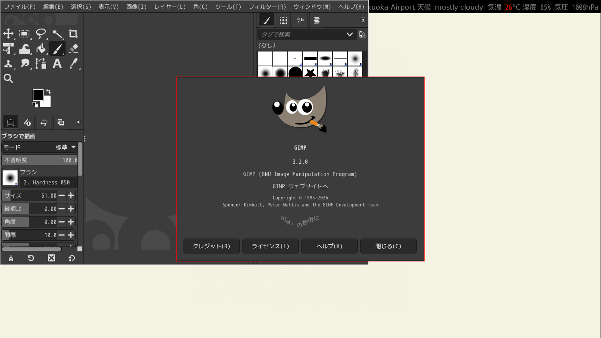Image resolution: width=601 pixels, height=338 pixels.
Task: Click the current brush preview thumbnail
Action: coord(10,178)
